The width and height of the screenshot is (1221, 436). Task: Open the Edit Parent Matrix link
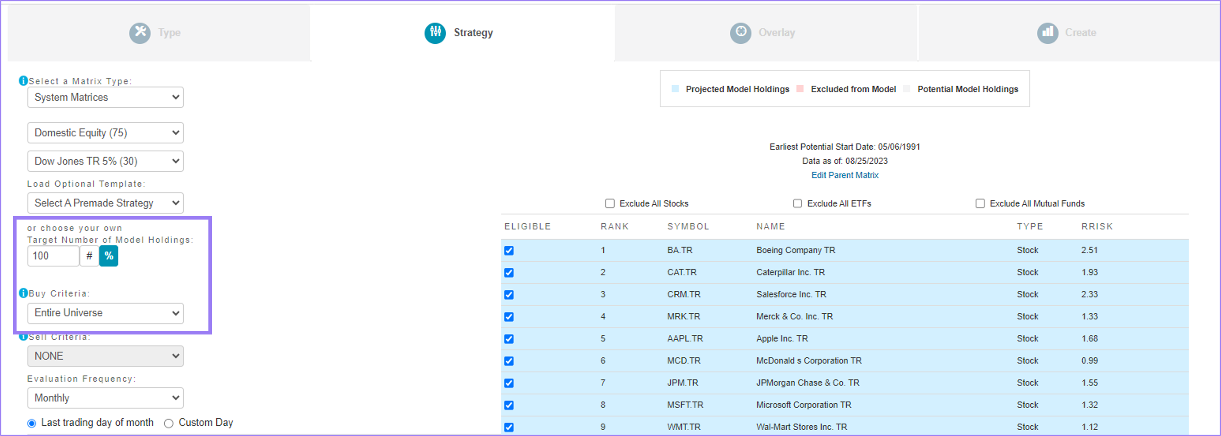[x=845, y=175]
